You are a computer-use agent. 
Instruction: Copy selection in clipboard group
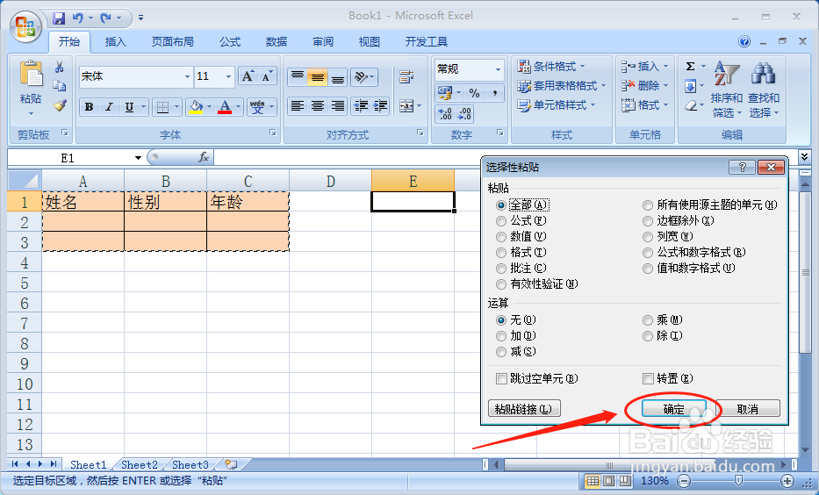tap(59, 86)
